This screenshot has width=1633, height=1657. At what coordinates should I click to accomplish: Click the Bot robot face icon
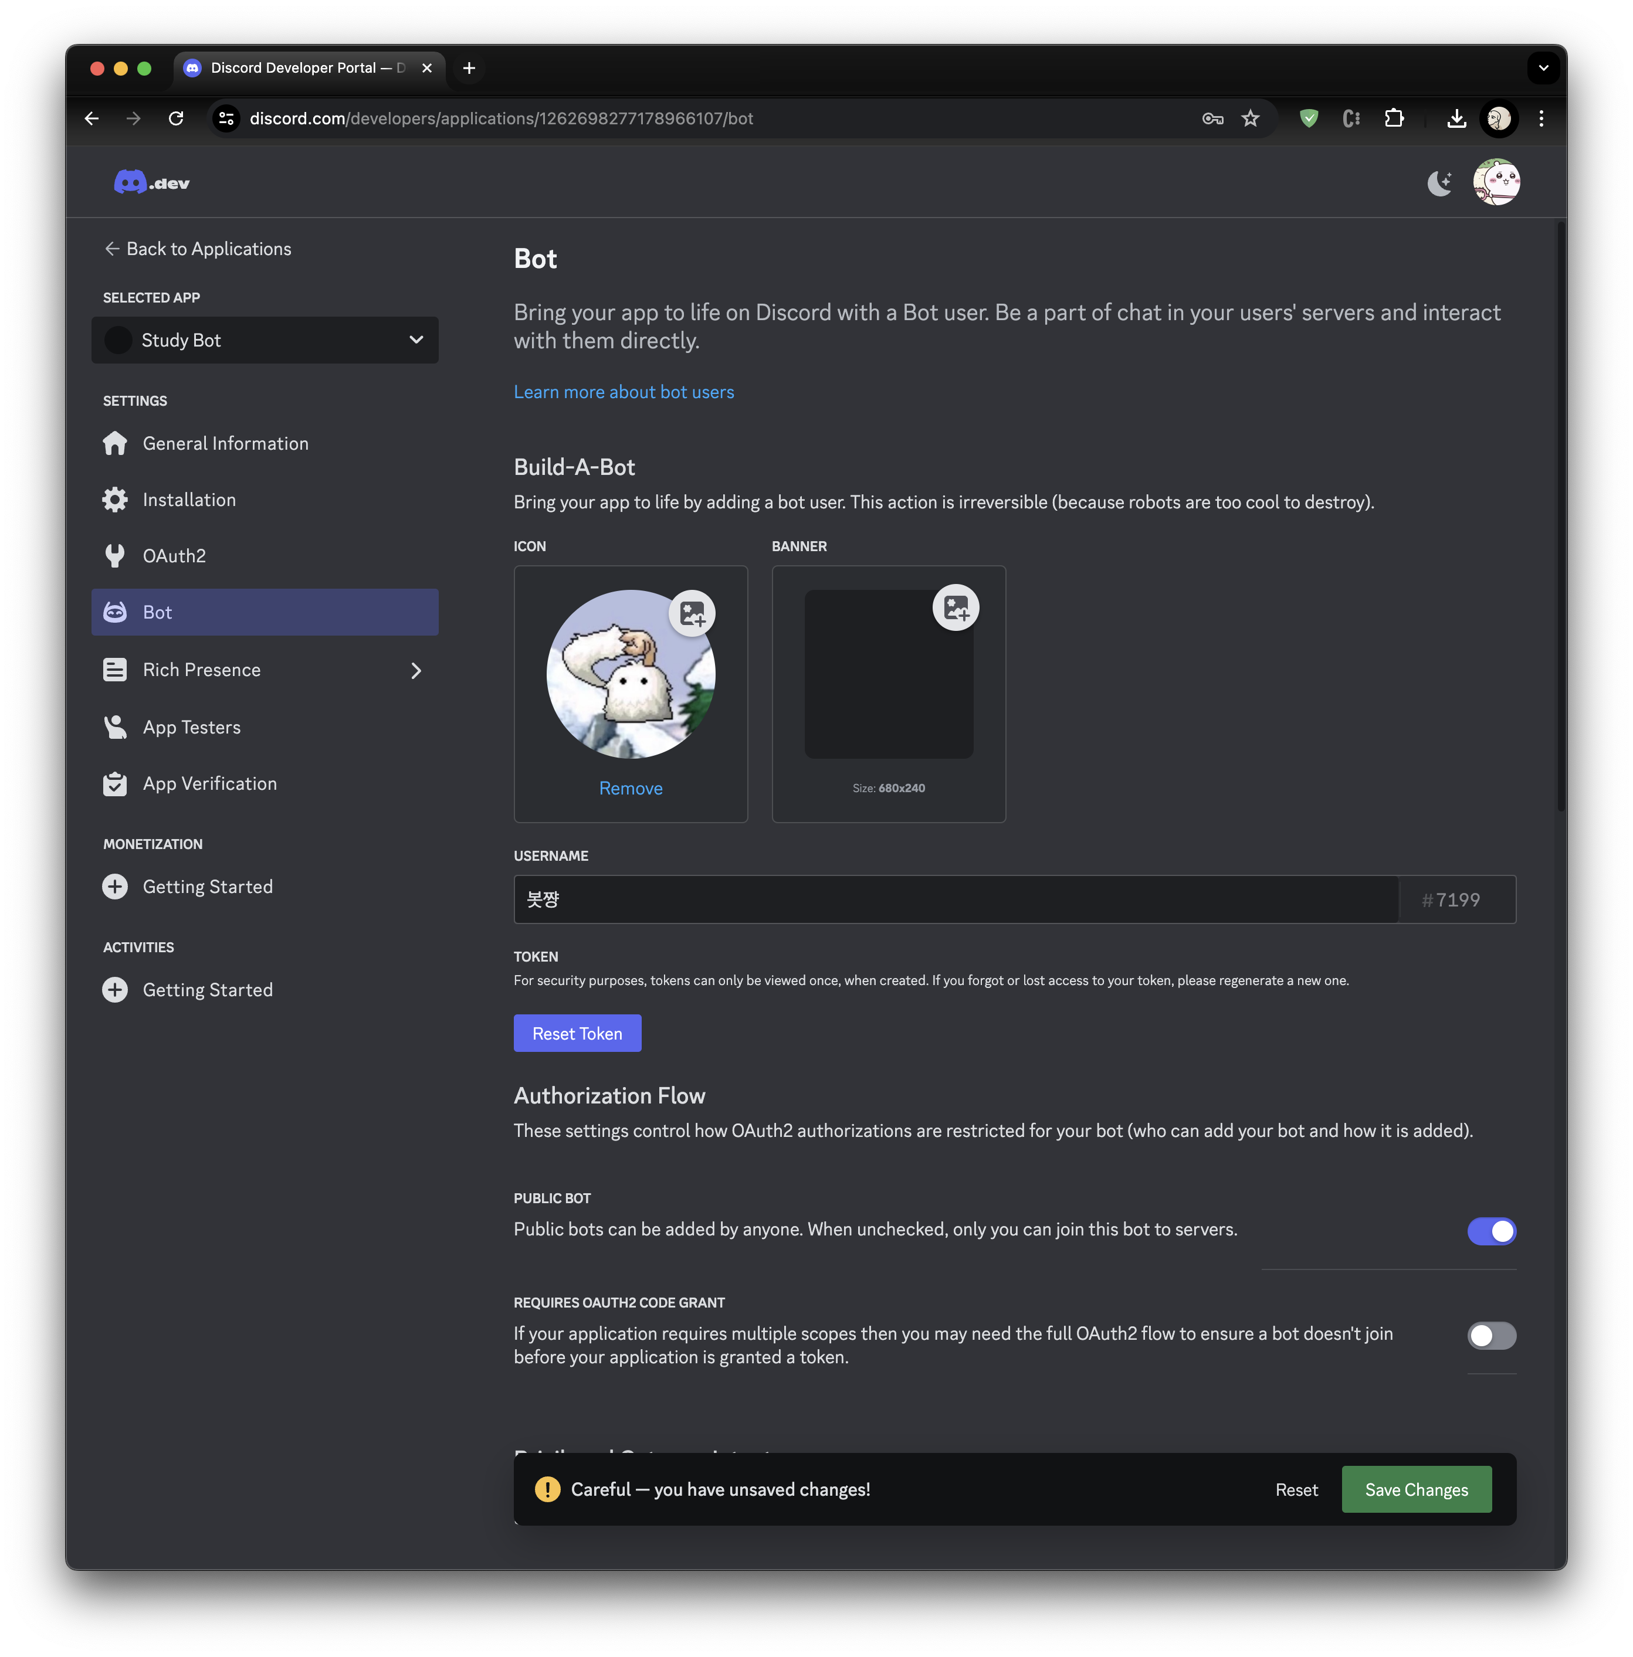tap(115, 612)
